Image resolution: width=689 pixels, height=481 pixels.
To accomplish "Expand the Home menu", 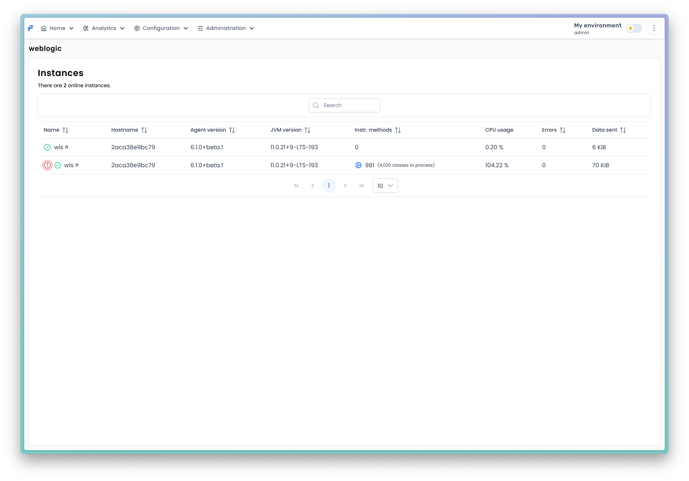I will [x=57, y=28].
